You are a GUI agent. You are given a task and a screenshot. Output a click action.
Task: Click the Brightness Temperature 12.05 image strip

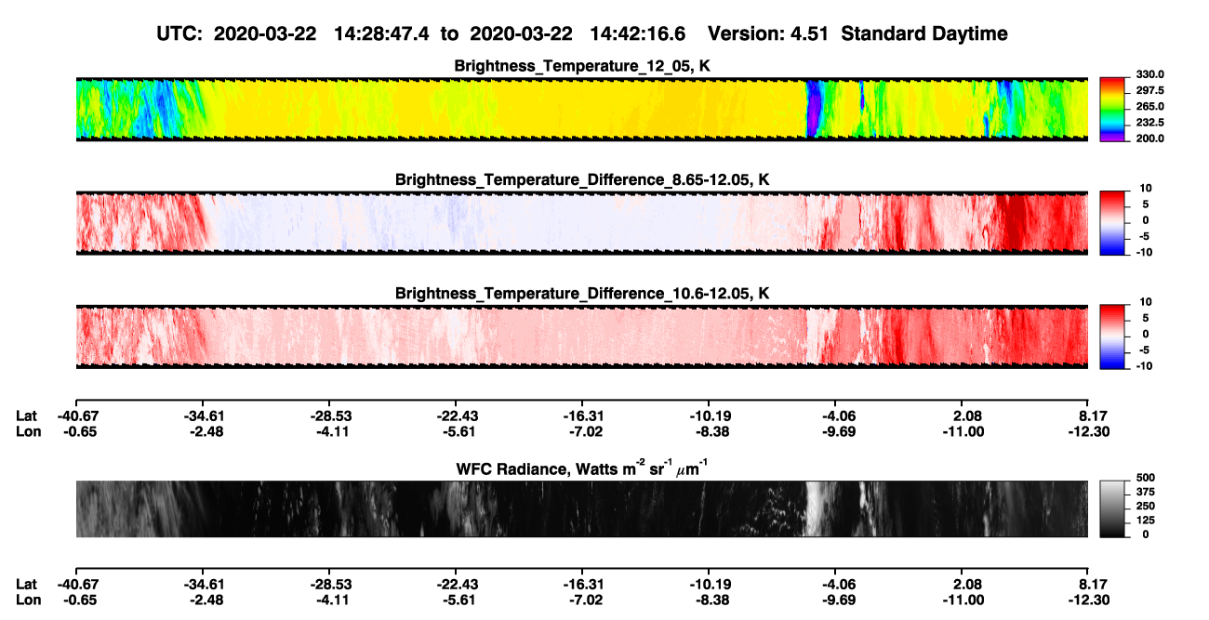click(582, 109)
